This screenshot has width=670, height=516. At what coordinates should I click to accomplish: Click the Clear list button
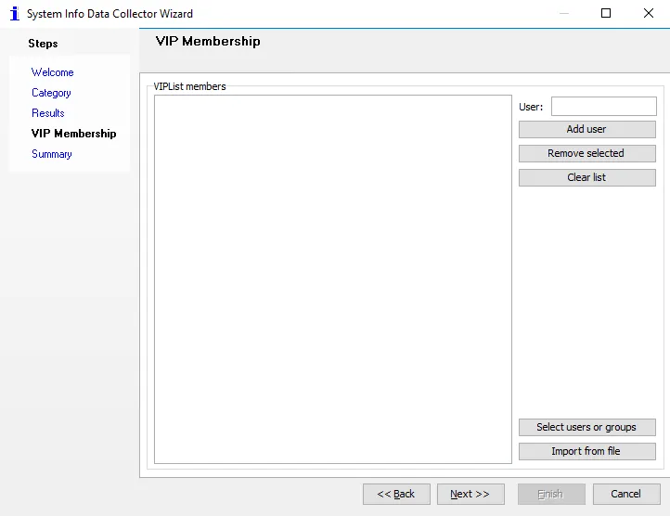tap(587, 177)
